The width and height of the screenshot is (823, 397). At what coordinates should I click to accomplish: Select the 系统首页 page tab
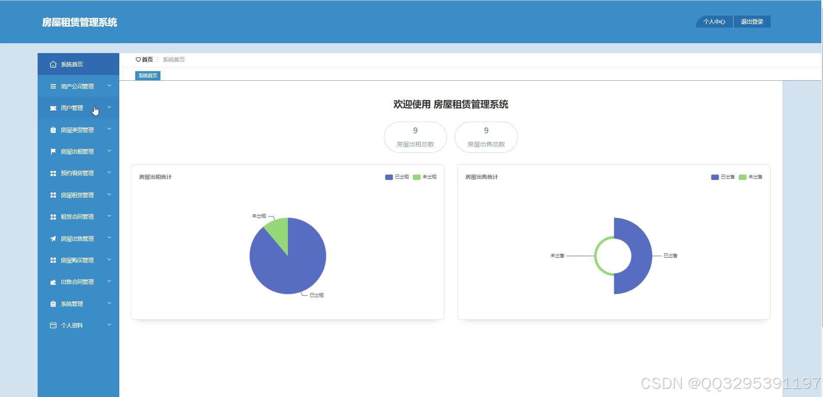coord(148,76)
